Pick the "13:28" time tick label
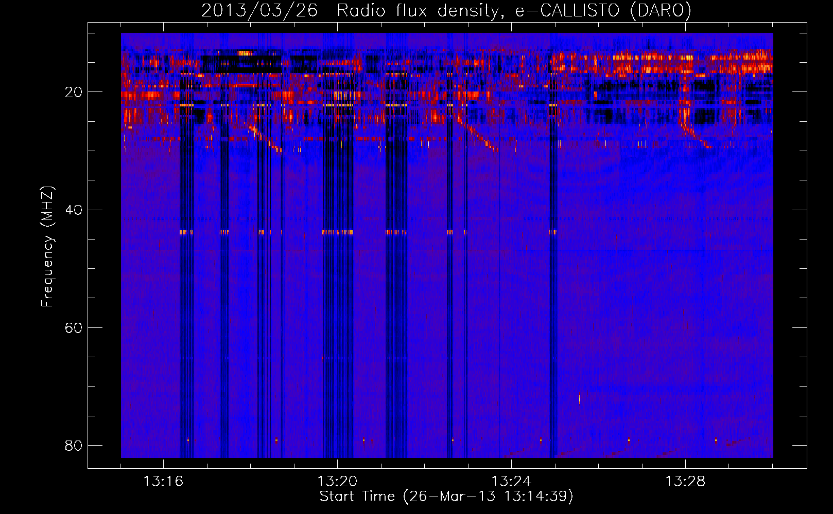Screen dimensions: 833x514 685,482
